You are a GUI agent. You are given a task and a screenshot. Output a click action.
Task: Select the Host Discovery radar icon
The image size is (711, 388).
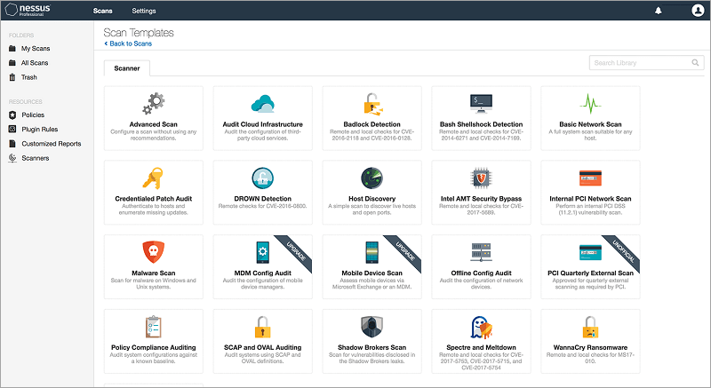371,178
